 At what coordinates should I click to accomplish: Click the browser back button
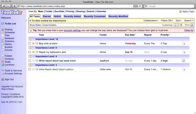pyautogui.click(x=4, y=6)
